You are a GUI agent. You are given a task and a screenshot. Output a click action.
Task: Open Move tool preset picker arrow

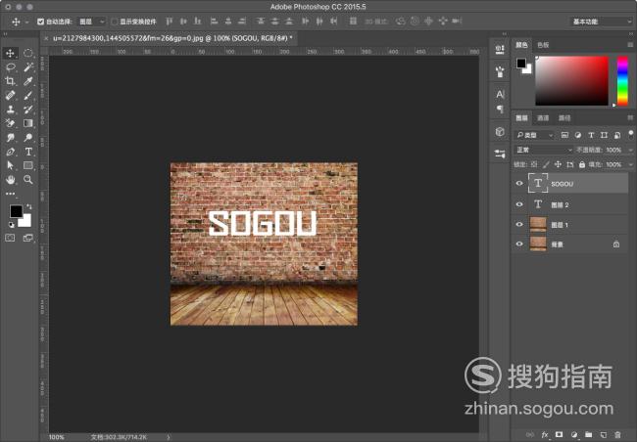[27, 22]
